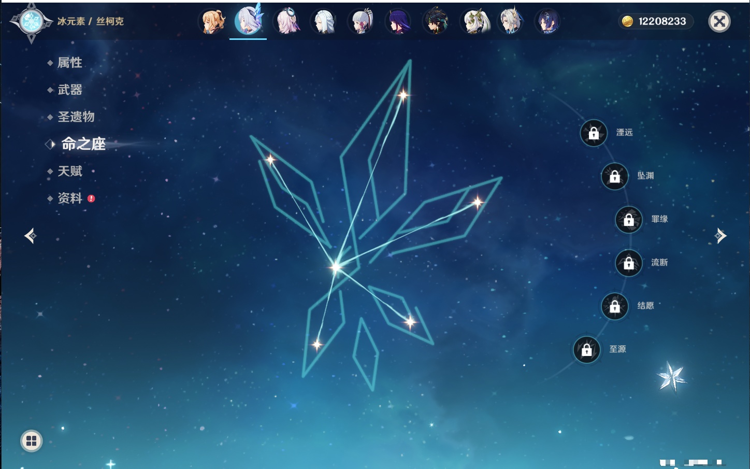Switch to previous character with left arrow
750x469 pixels.
31,236
